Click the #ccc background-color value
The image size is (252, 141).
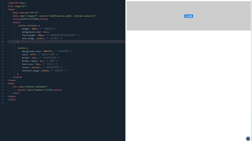(x=46, y=32)
